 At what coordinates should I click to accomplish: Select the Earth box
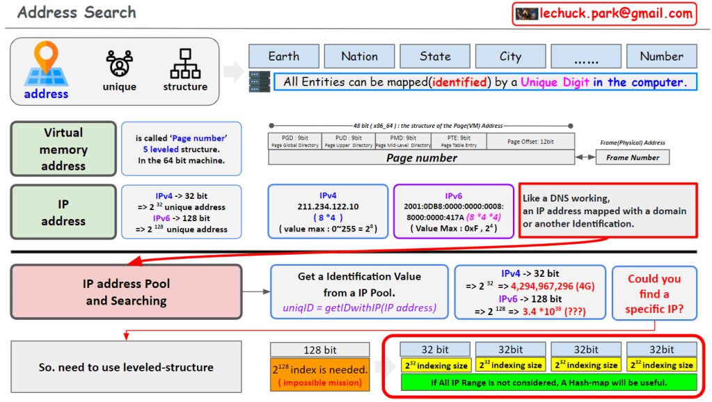284,56
